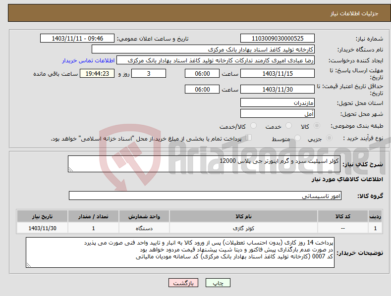Click the buyer notes textarea resize handle
Screen dimensions: 391x296
29,265
